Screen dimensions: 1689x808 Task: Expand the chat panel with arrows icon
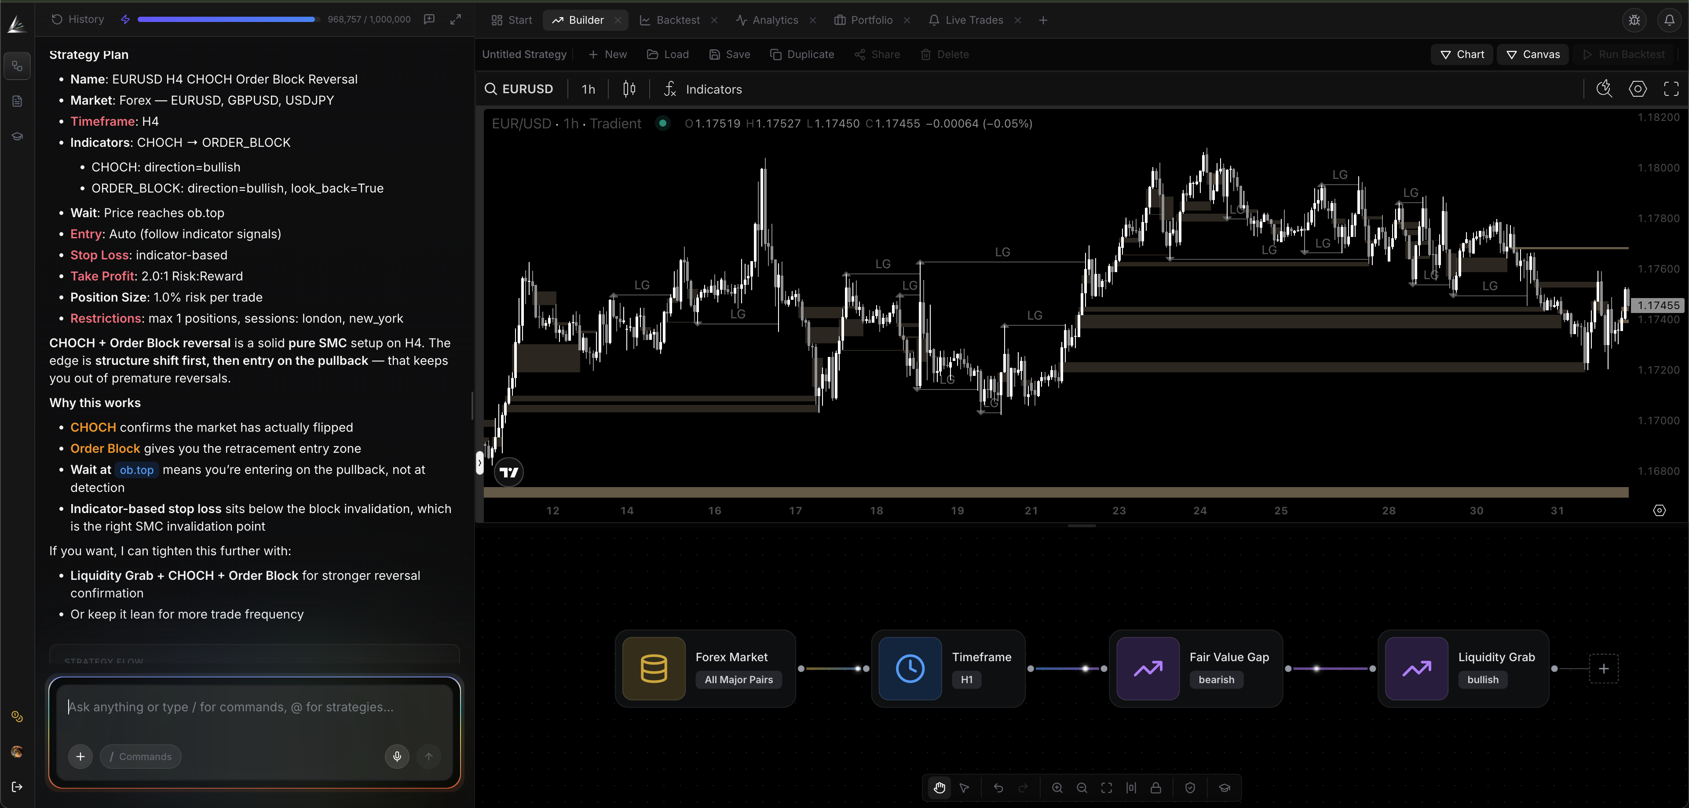456,20
